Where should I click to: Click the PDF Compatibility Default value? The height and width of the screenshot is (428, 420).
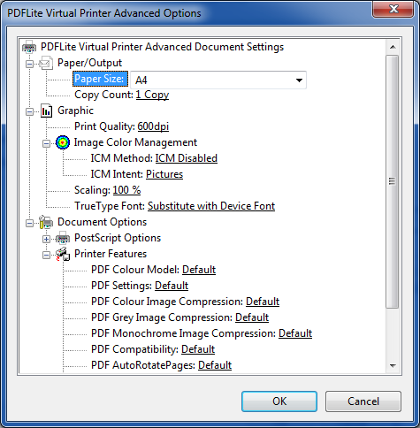[198, 349]
